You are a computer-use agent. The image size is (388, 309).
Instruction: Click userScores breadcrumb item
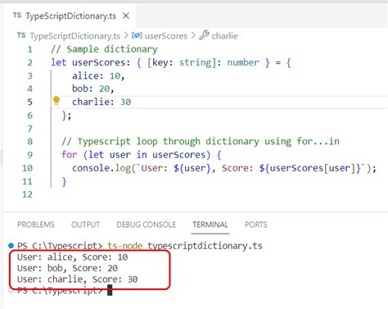166,36
